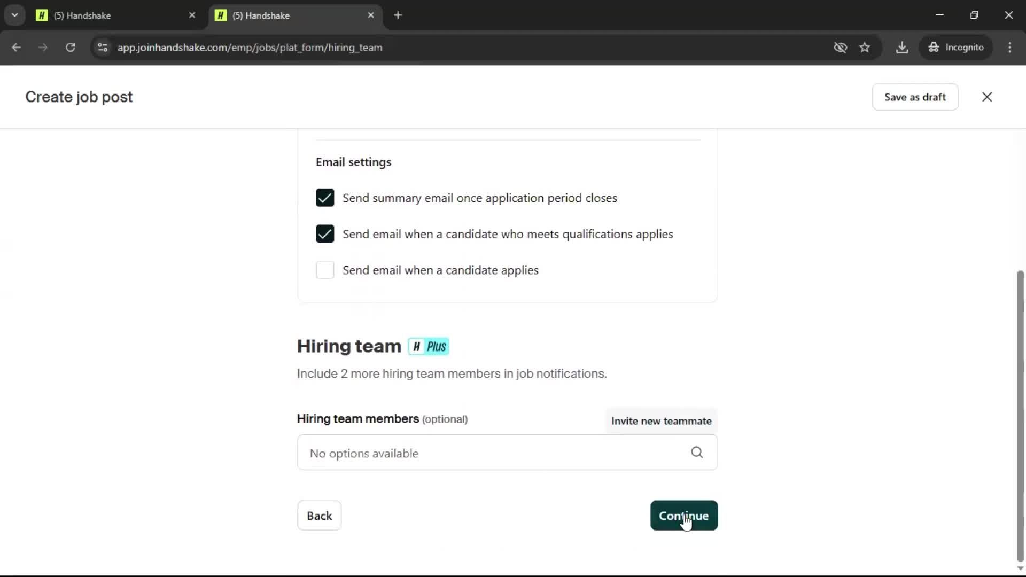Go Back to the previous step

319,516
